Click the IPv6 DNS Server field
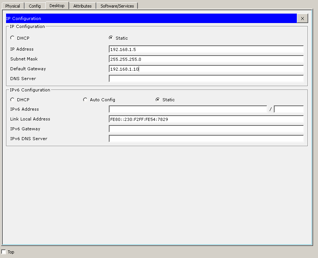 point(206,139)
